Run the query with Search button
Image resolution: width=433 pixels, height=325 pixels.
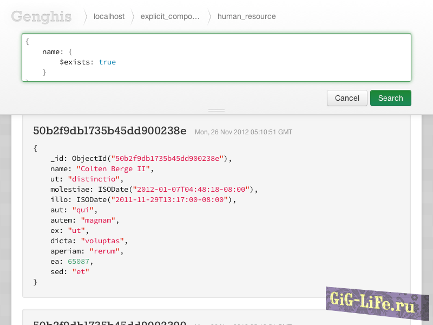390,98
